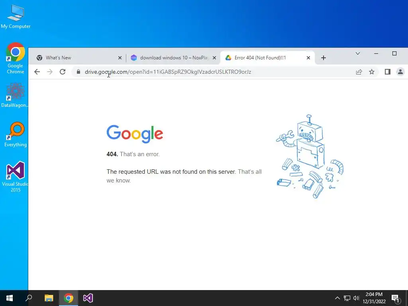This screenshot has width=408, height=306.
Task: Share this page icon in address bar
Action: (359, 72)
